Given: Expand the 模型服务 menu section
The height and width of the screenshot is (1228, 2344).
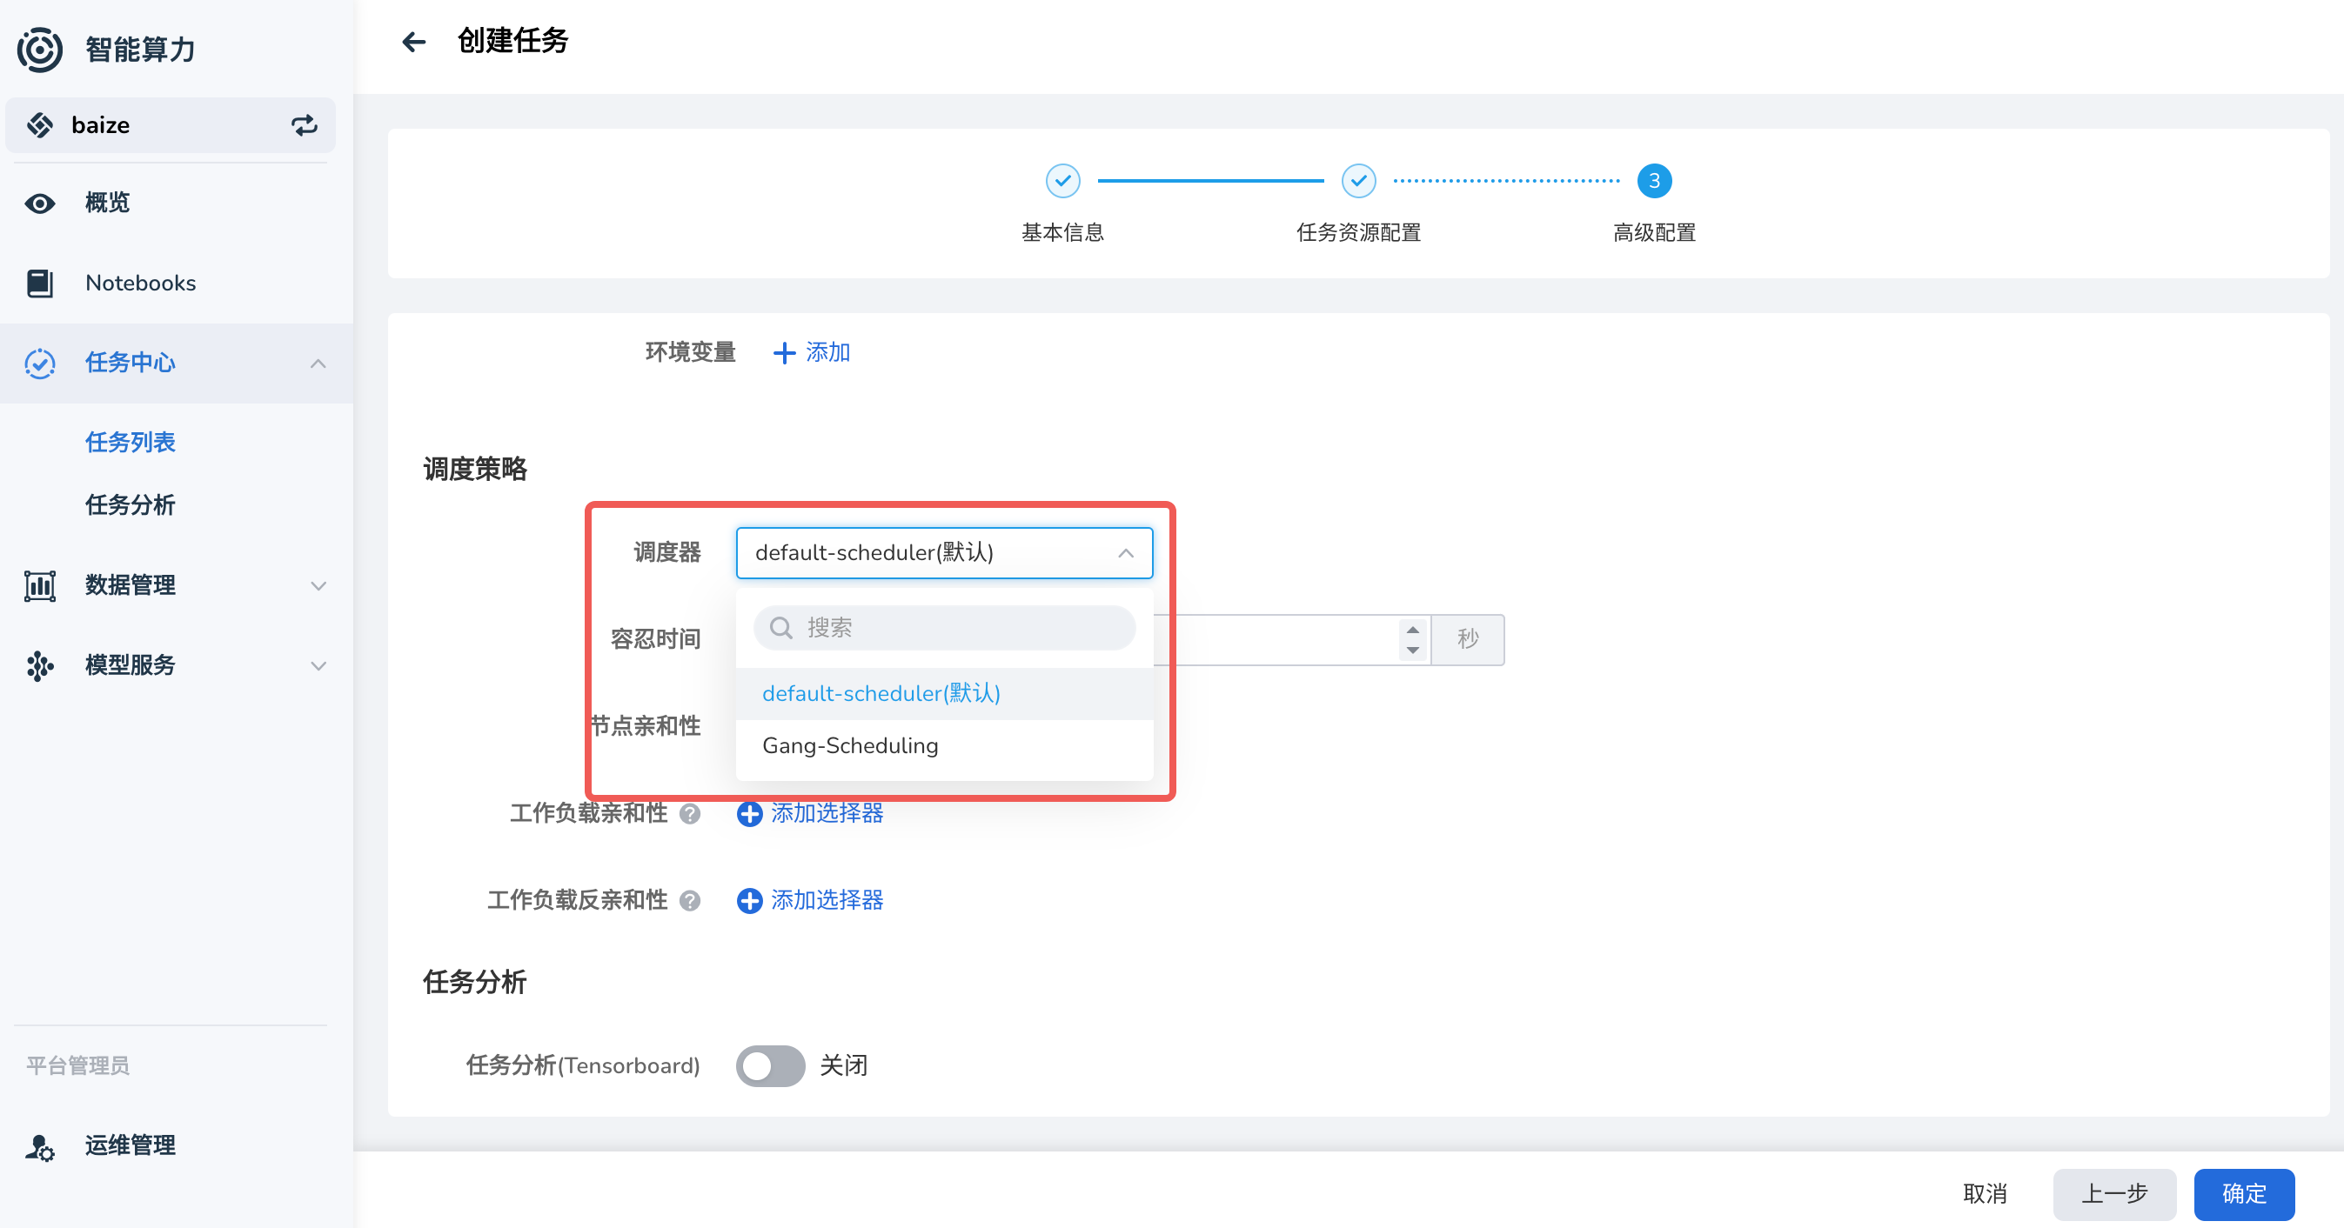Looking at the screenshot, I should point(318,665).
